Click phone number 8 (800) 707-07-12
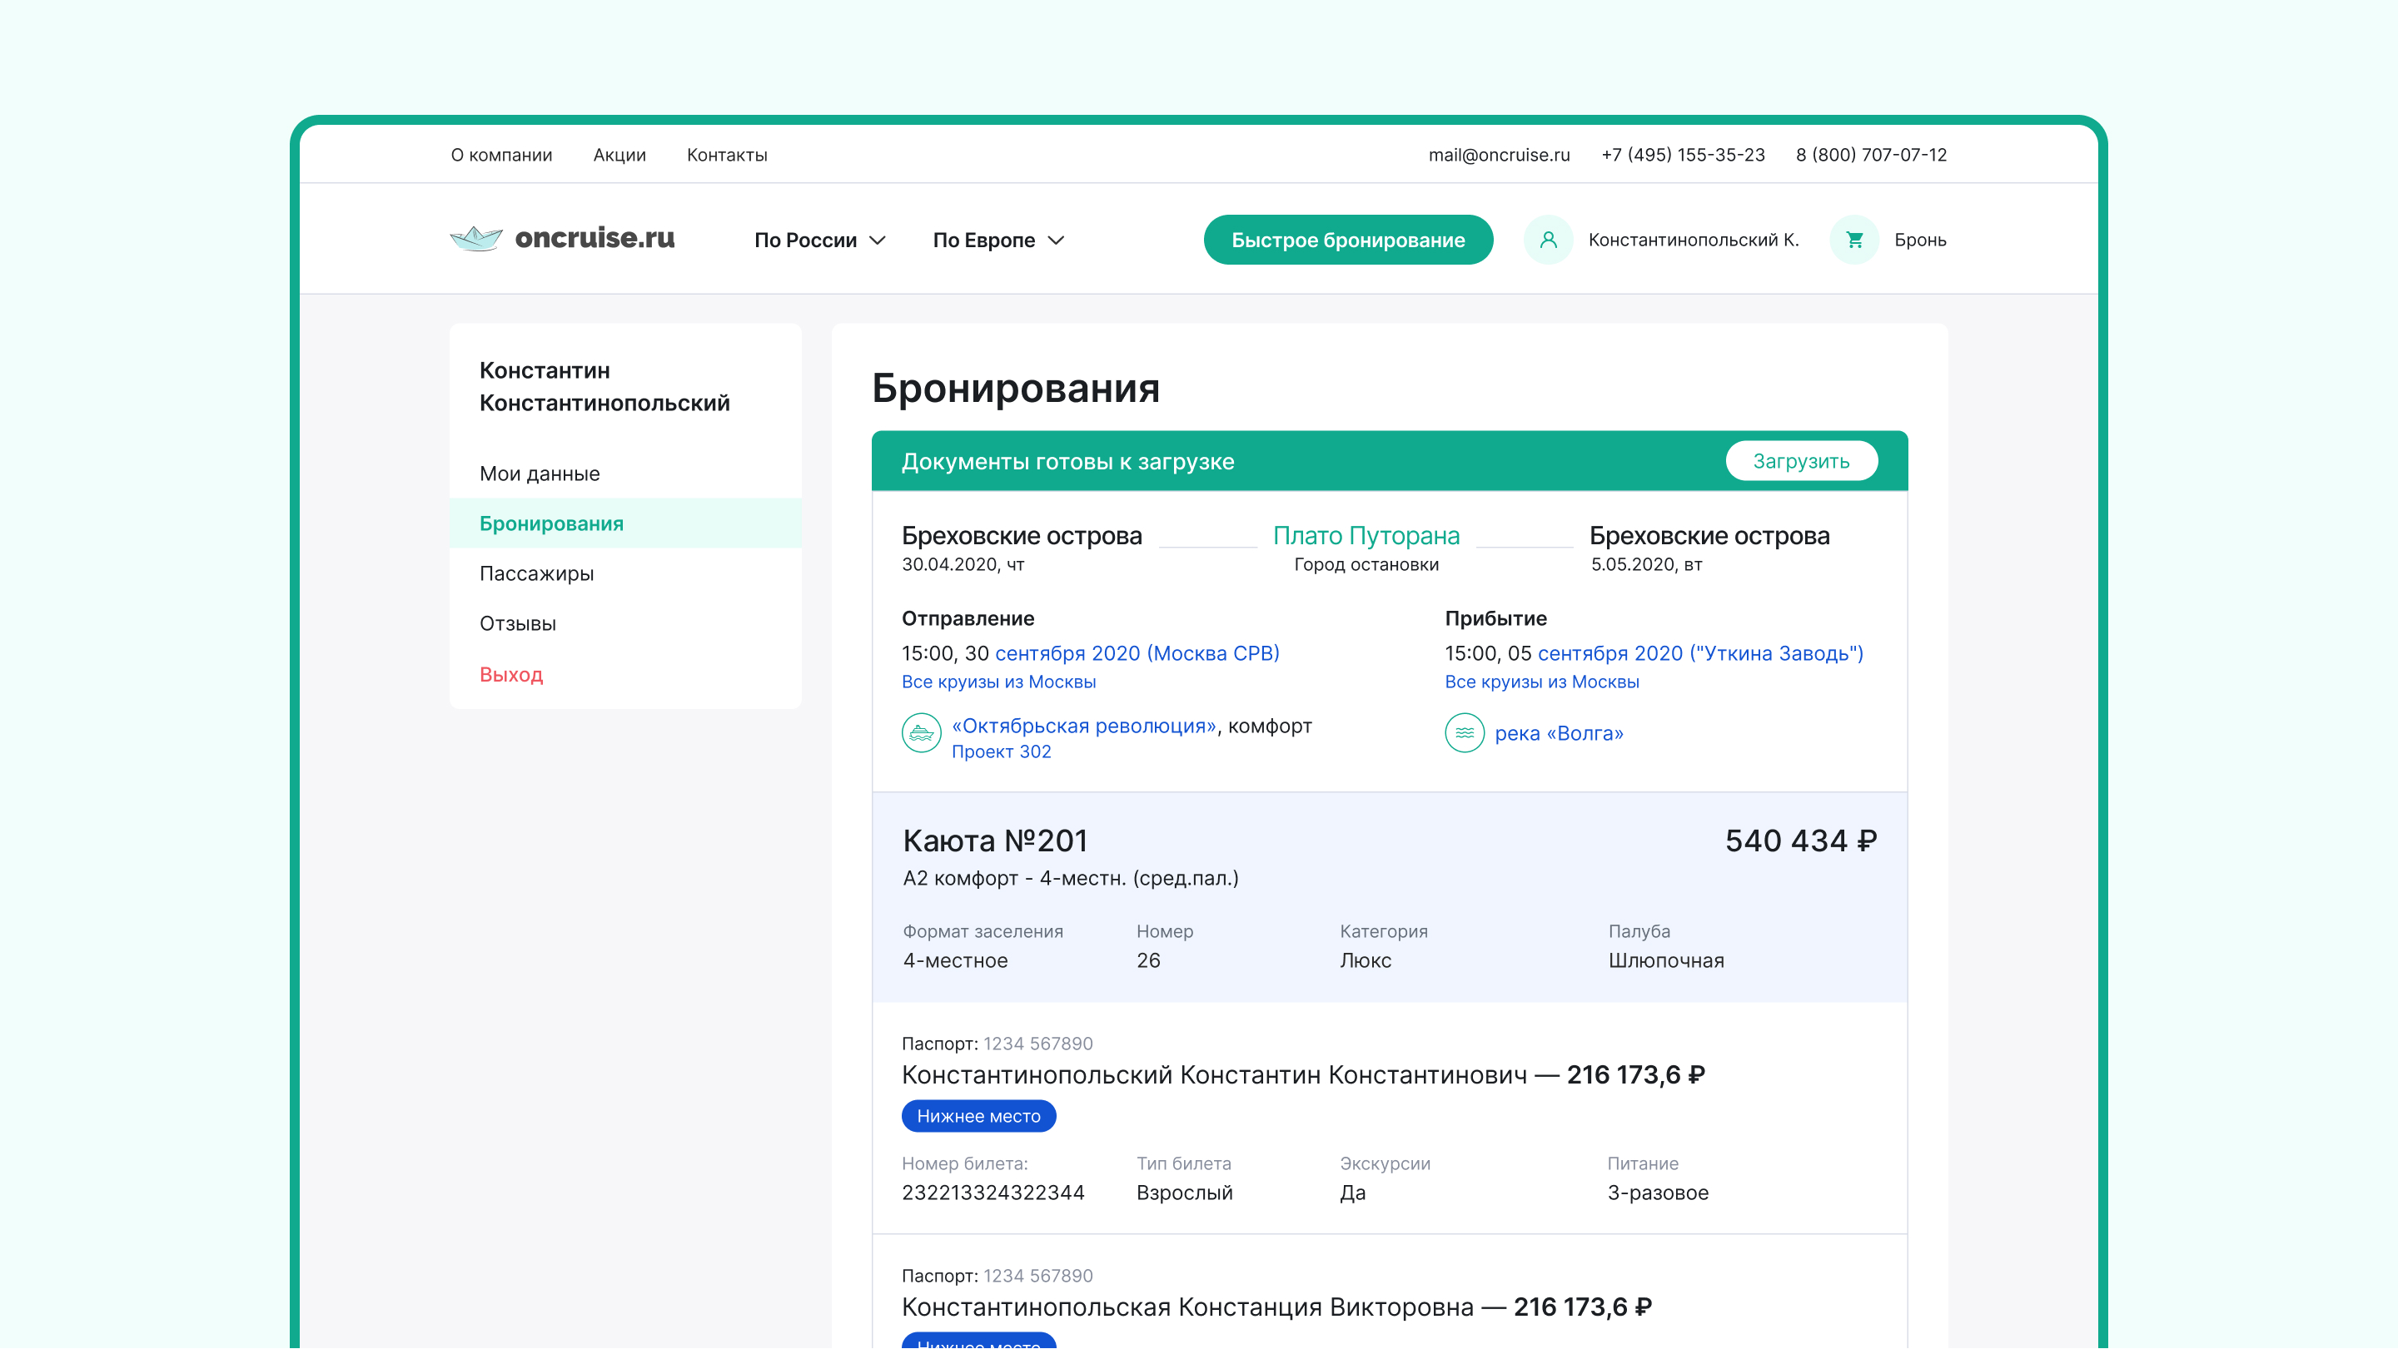 [x=1871, y=155]
